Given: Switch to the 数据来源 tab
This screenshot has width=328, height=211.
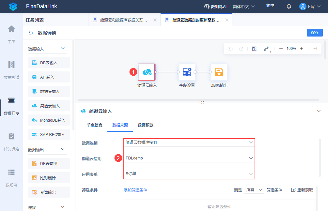Looking at the screenshot, I should 120,125.
